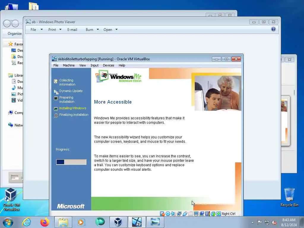Switch to the running VM xp taskbar button
This screenshot has width=304, height=228.
(x=137, y=222)
